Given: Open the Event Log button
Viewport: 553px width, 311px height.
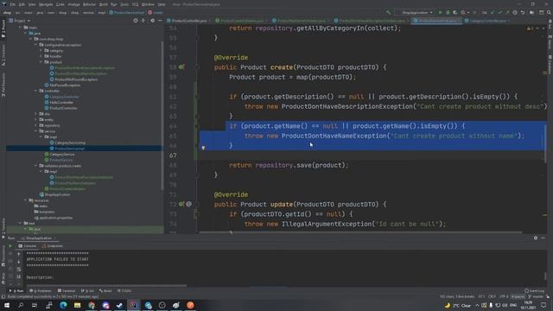Looking at the screenshot, I should tap(535, 291).
